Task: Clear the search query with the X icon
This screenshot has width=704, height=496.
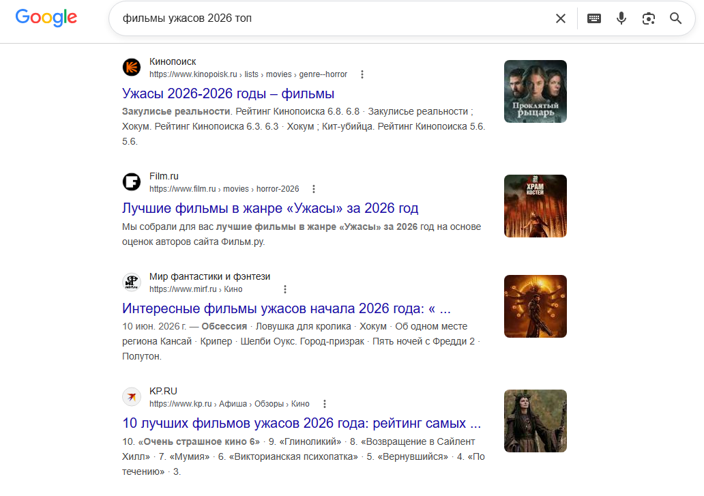Action: point(560,18)
